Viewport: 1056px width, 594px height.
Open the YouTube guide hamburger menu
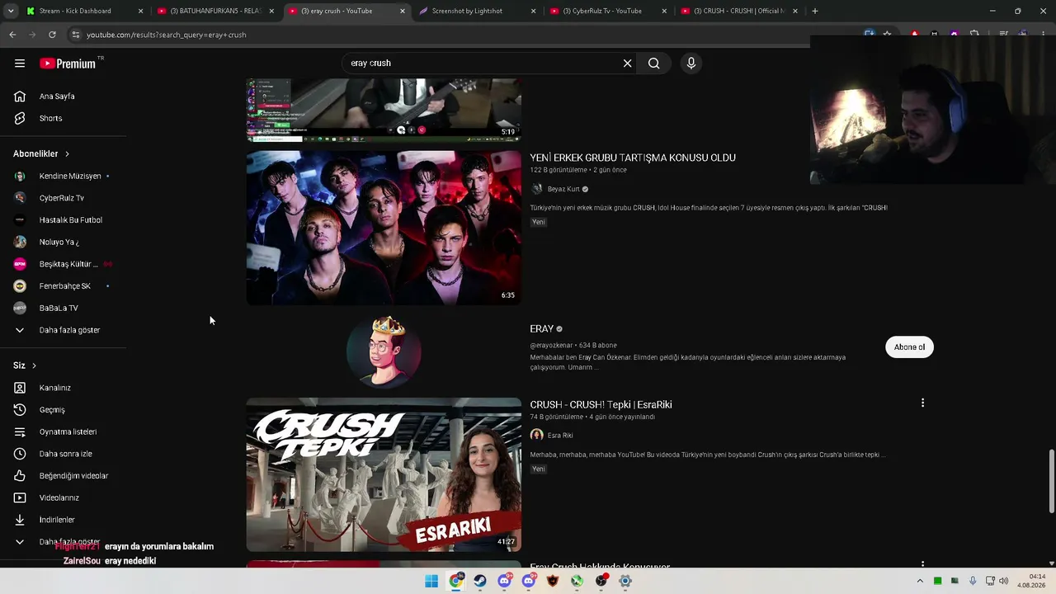tap(20, 64)
